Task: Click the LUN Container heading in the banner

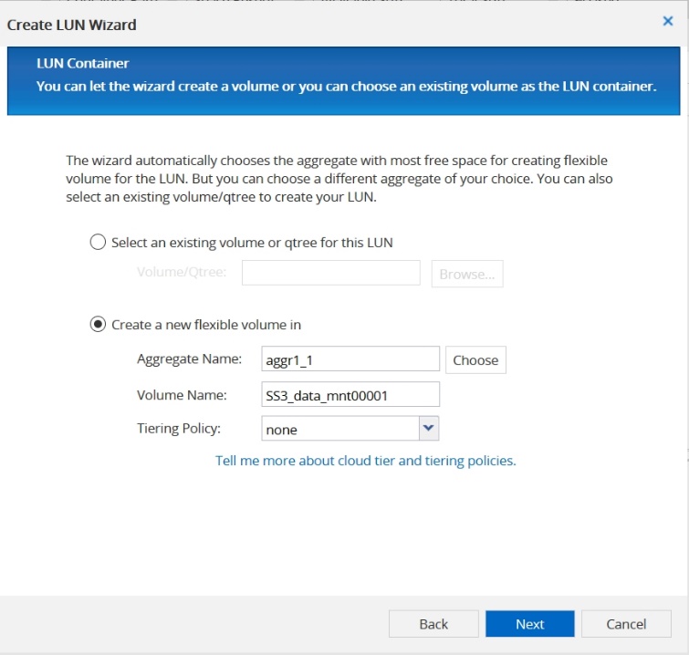Action: coord(82,64)
